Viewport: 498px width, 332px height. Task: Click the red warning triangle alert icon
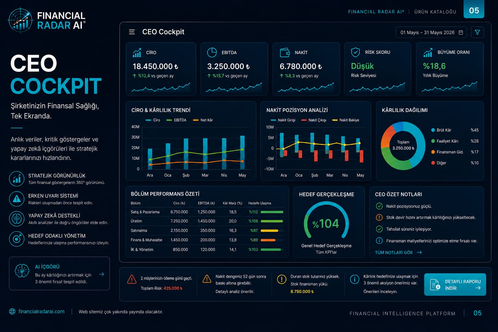click(x=132, y=279)
